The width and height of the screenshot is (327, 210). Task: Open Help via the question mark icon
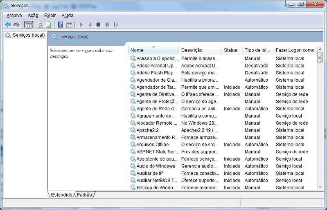60,25
